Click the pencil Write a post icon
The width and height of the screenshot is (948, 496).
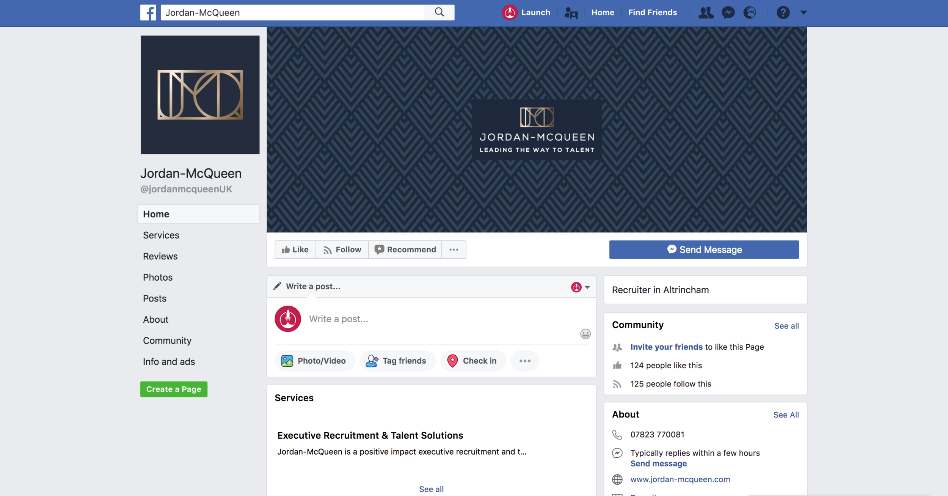(278, 286)
